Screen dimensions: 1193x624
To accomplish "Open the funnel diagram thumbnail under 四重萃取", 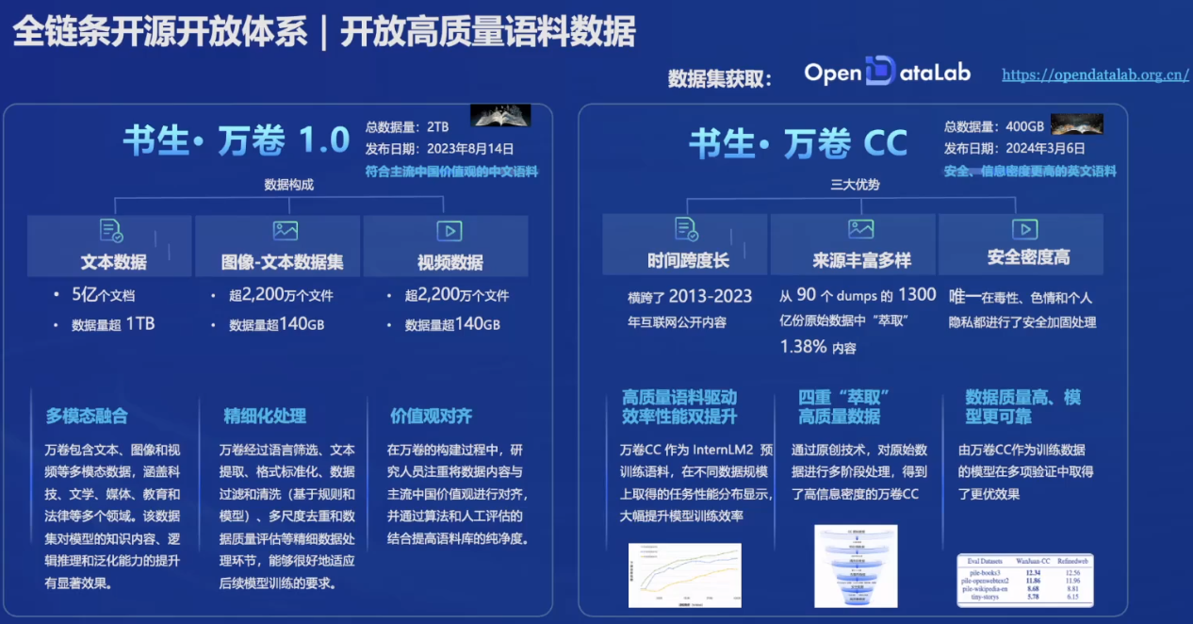I will [856, 566].
